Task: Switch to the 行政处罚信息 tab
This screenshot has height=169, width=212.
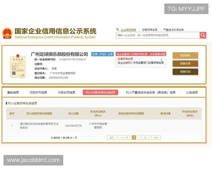Action: click(x=66, y=93)
